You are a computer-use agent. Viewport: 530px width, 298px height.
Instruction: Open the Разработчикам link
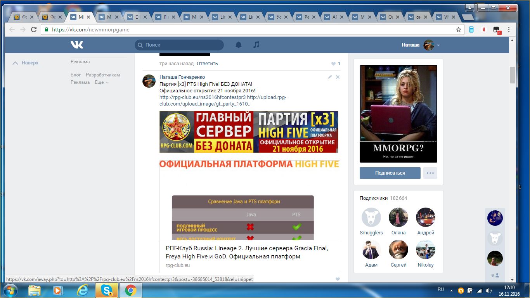coord(103,75)
